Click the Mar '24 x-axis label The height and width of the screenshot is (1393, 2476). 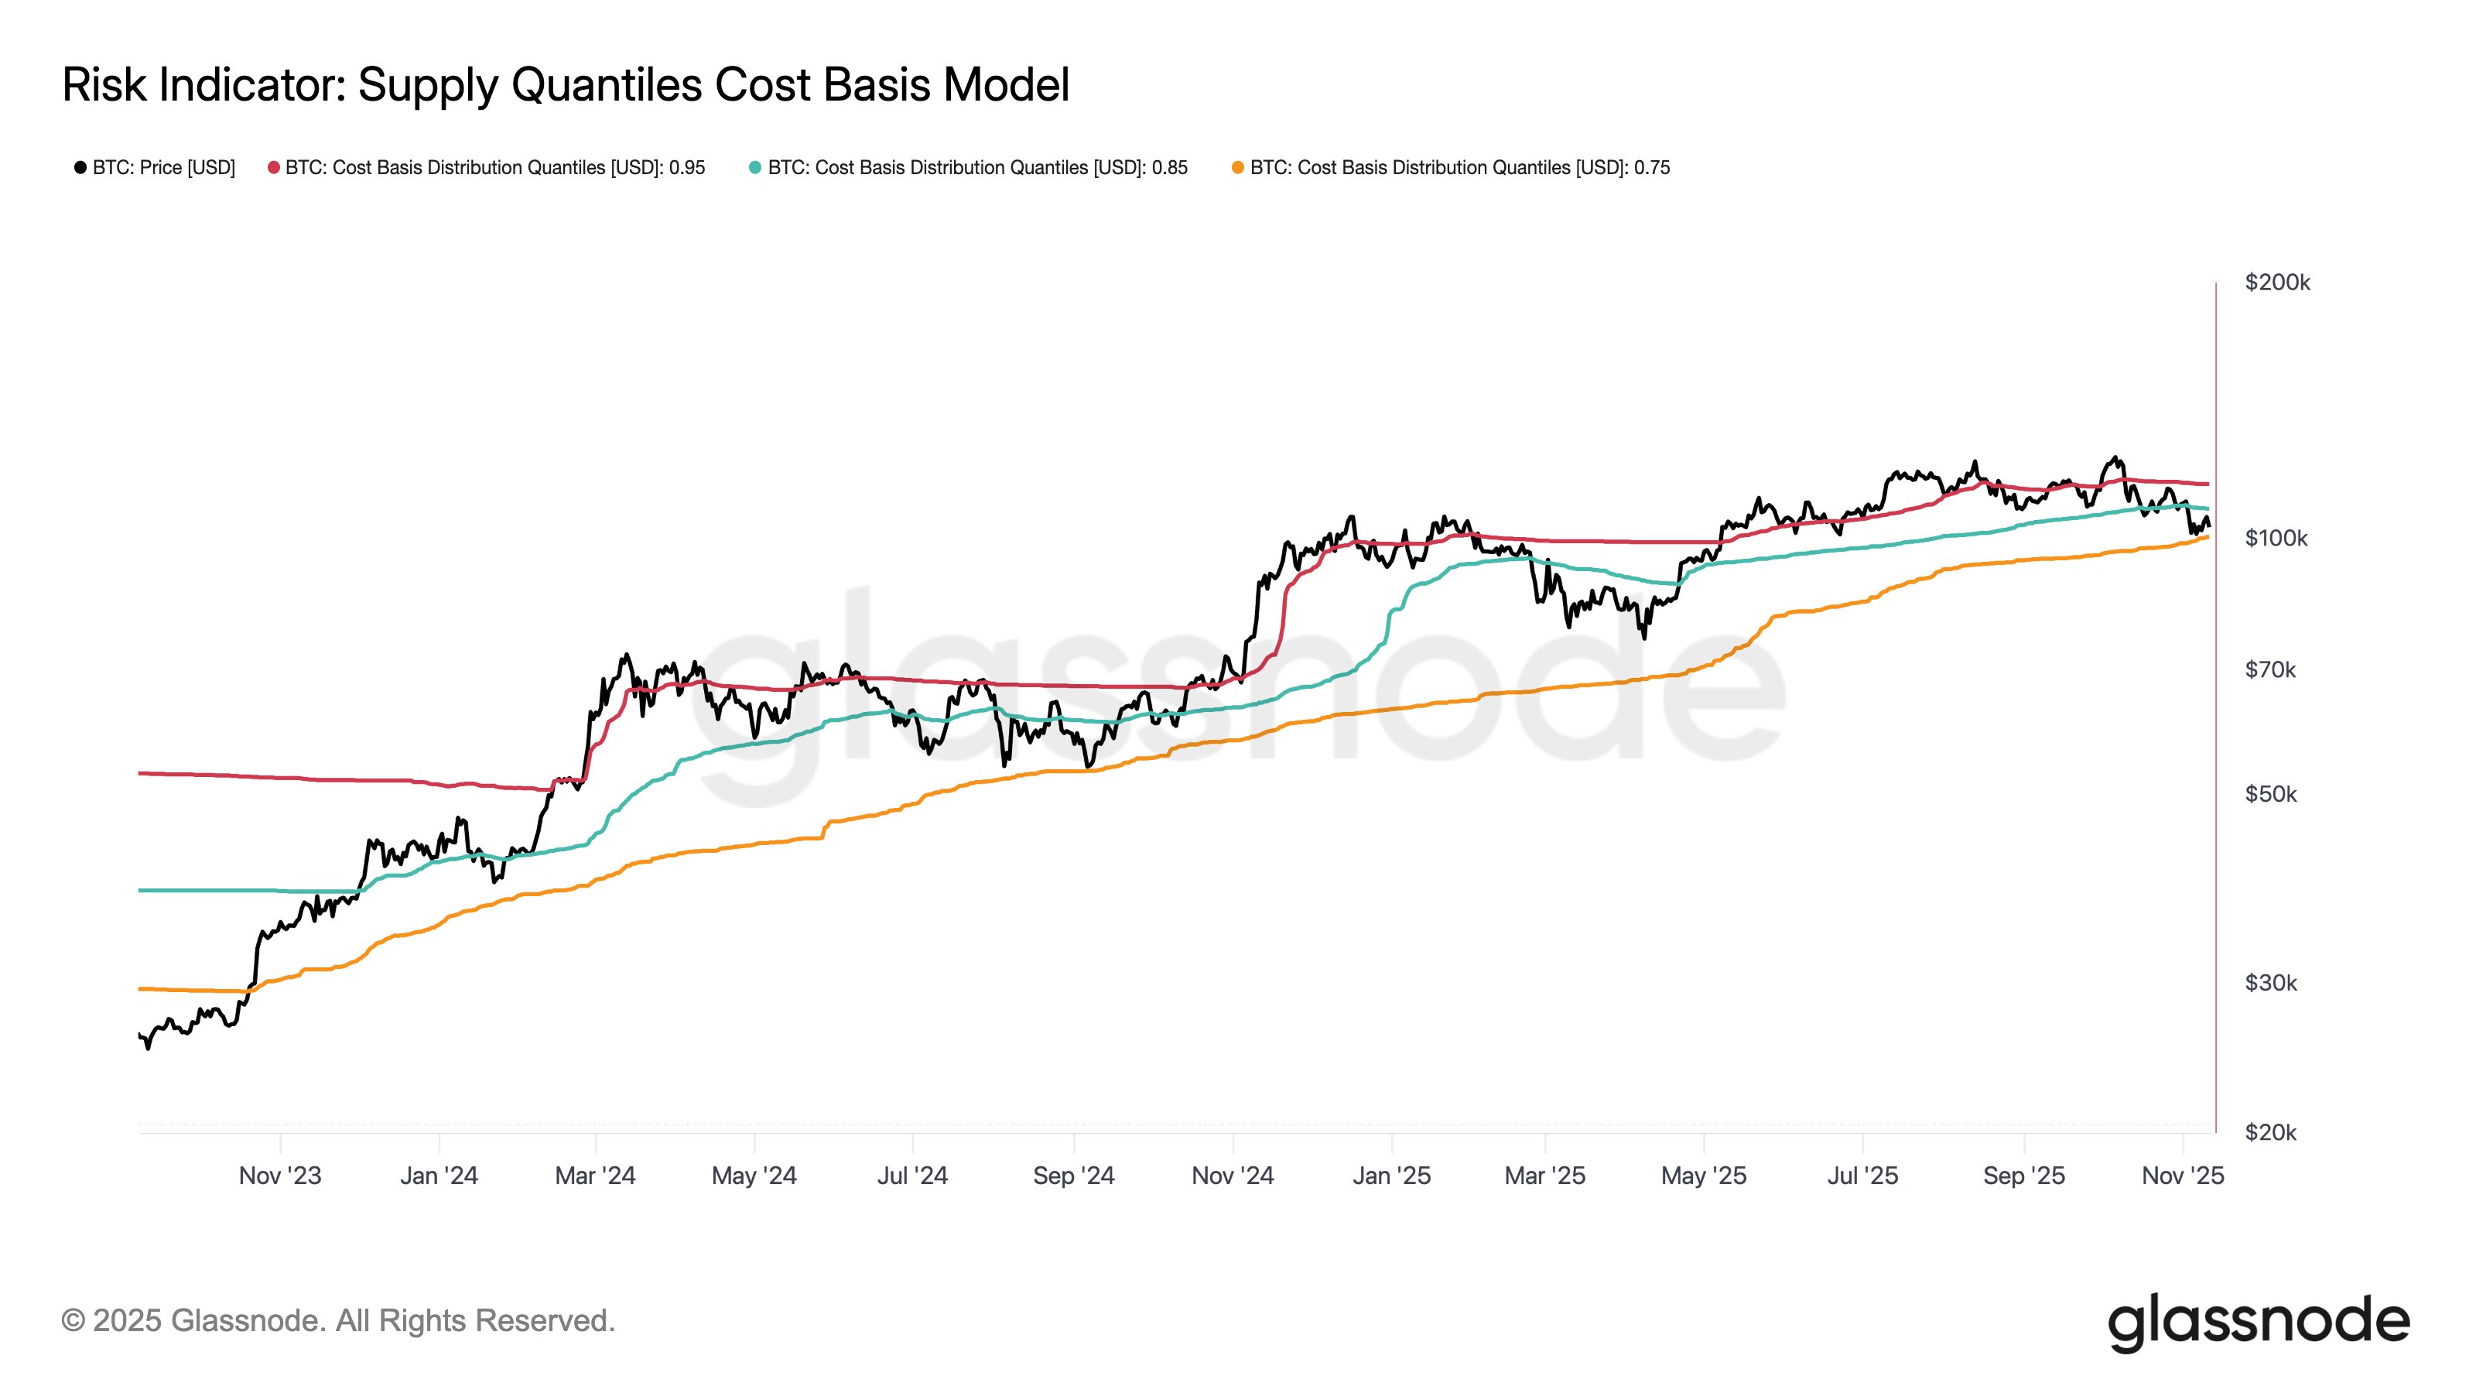click(595, 1176)
